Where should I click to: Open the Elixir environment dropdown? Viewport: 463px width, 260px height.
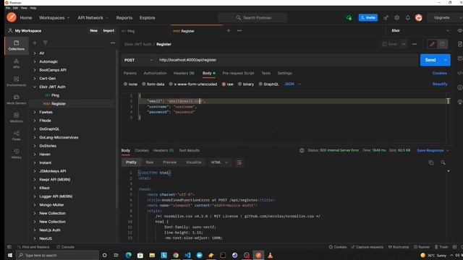coord(420,30)
